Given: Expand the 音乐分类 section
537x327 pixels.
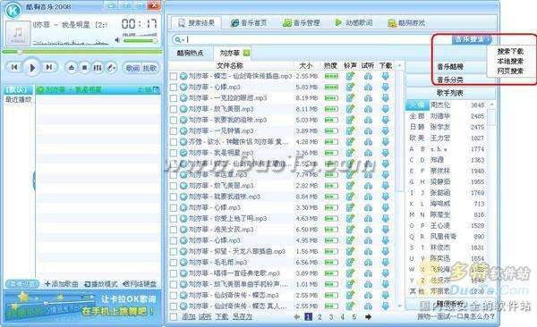Looking at the screenshot, I should pos(450,80).
